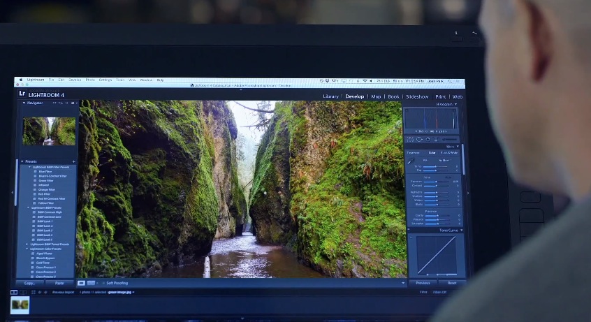
Task: Open Spotlight search in menu bar
Action: click(x=450, y=81)
